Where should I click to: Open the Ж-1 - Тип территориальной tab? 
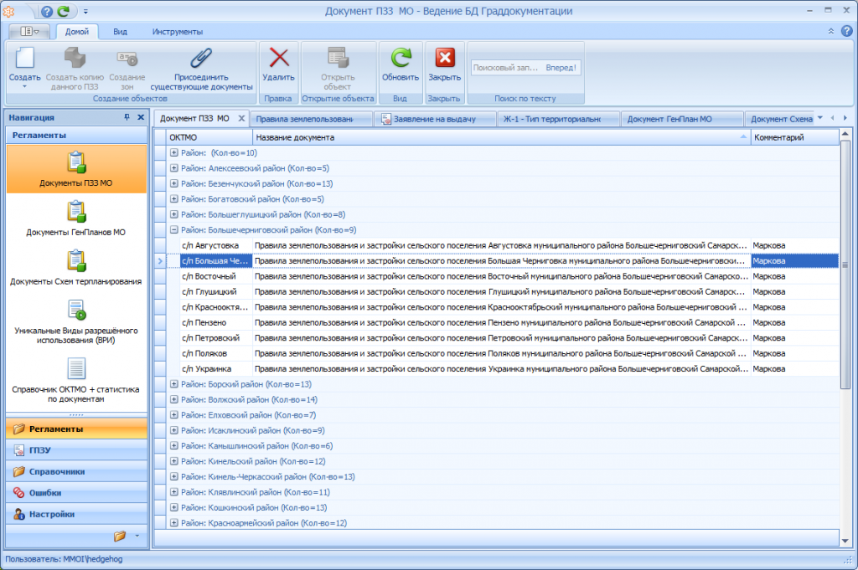pyautogui.click(x=558, y=119)
